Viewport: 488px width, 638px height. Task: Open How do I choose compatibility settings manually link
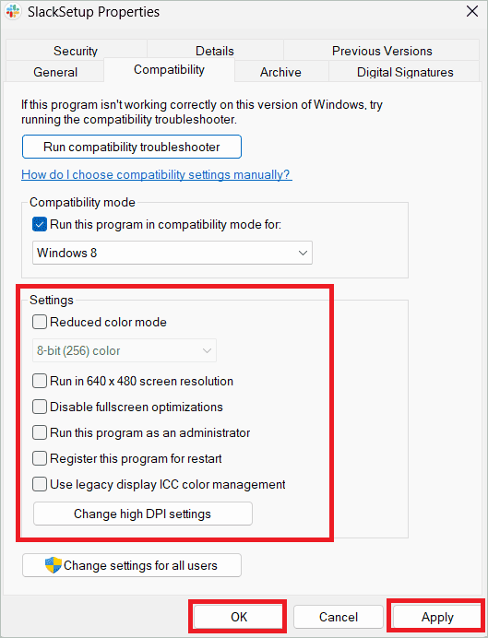pyautogui.click(x=157, y=174)
